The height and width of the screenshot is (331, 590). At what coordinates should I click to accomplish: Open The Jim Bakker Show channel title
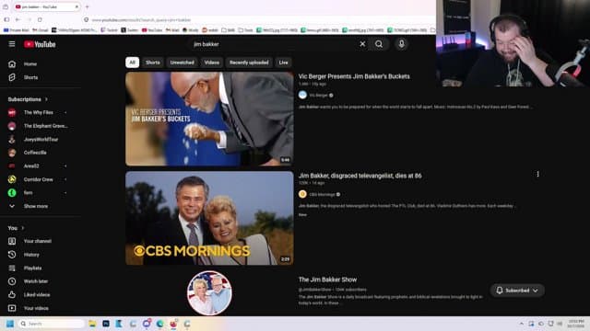(x=327, y=280)
